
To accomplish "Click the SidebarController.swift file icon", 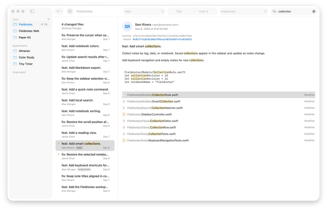I will 124,114.
